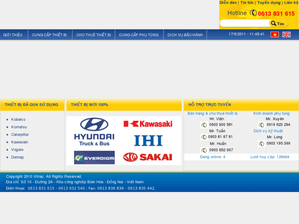Click phone icon beside 0919 623 294
The height and width of the screenshot is (224, 299).
pyautogui.click(x=262, y=125)
